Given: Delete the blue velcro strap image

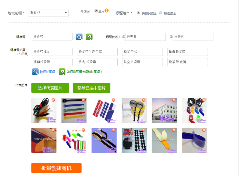Looking at the screenshot, I should pyautogui.click(x=204, y=130).
